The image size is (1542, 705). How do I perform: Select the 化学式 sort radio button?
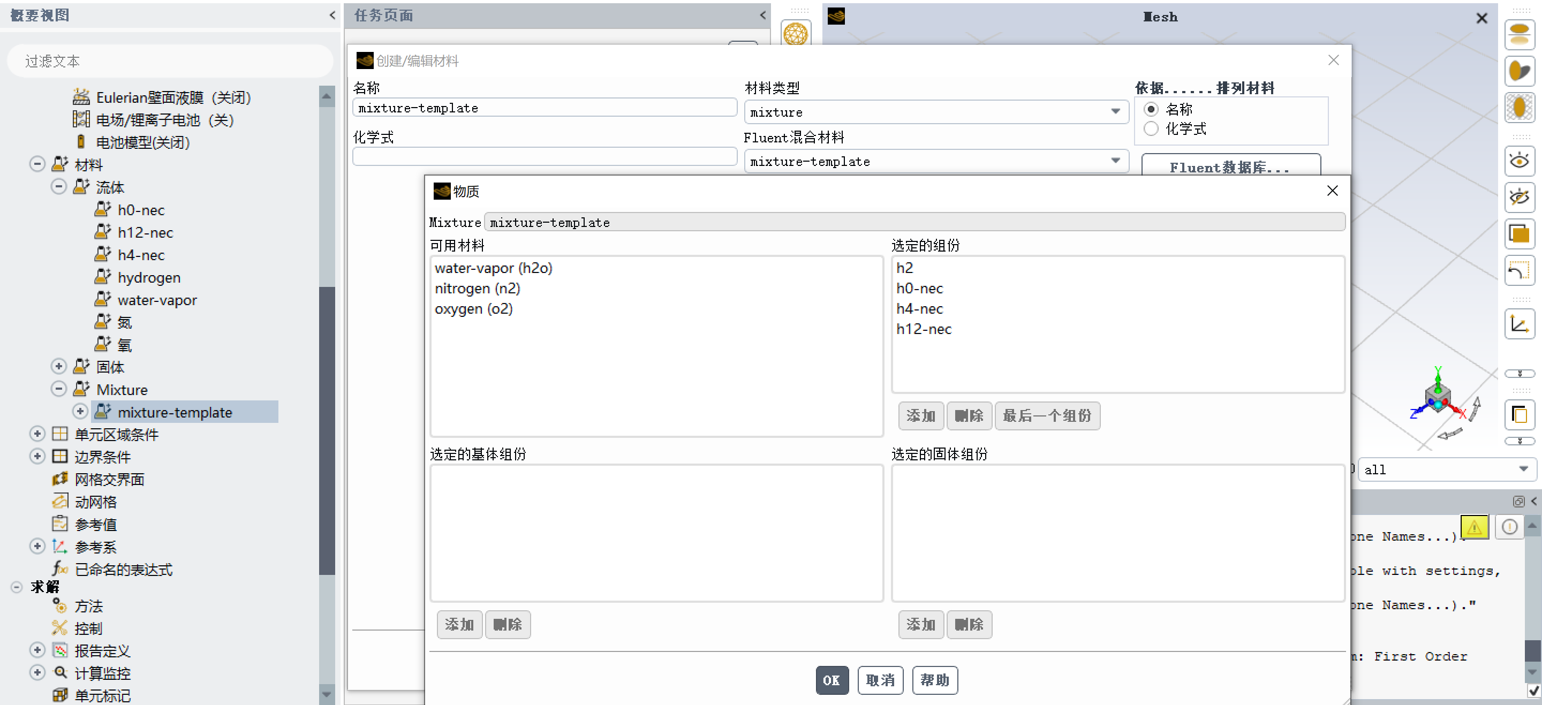[x=1151, y=128]
